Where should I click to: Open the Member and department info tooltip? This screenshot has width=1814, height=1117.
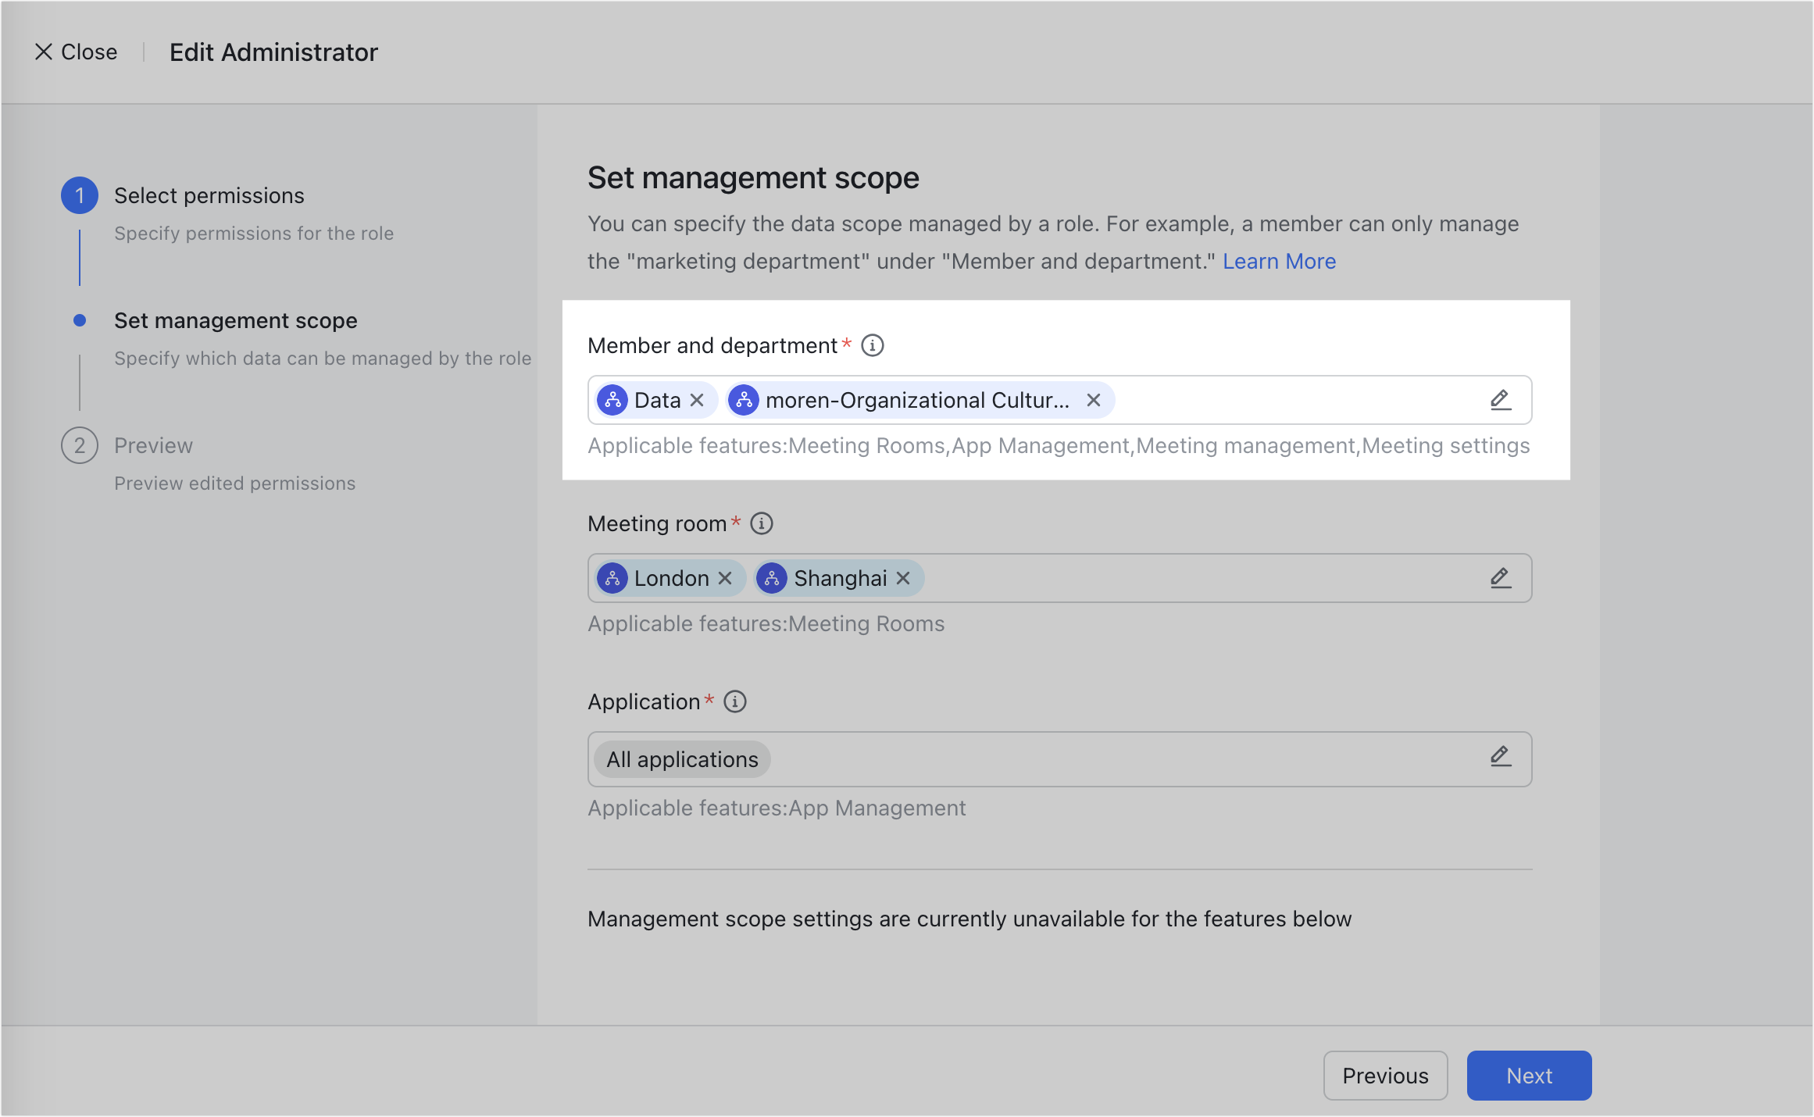[x=873, y=344]
